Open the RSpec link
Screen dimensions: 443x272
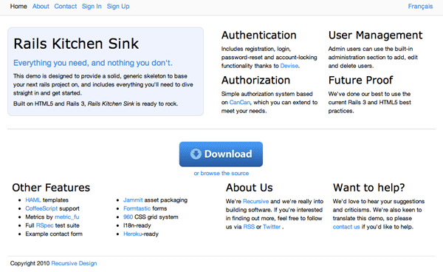[x=44, y=225]
